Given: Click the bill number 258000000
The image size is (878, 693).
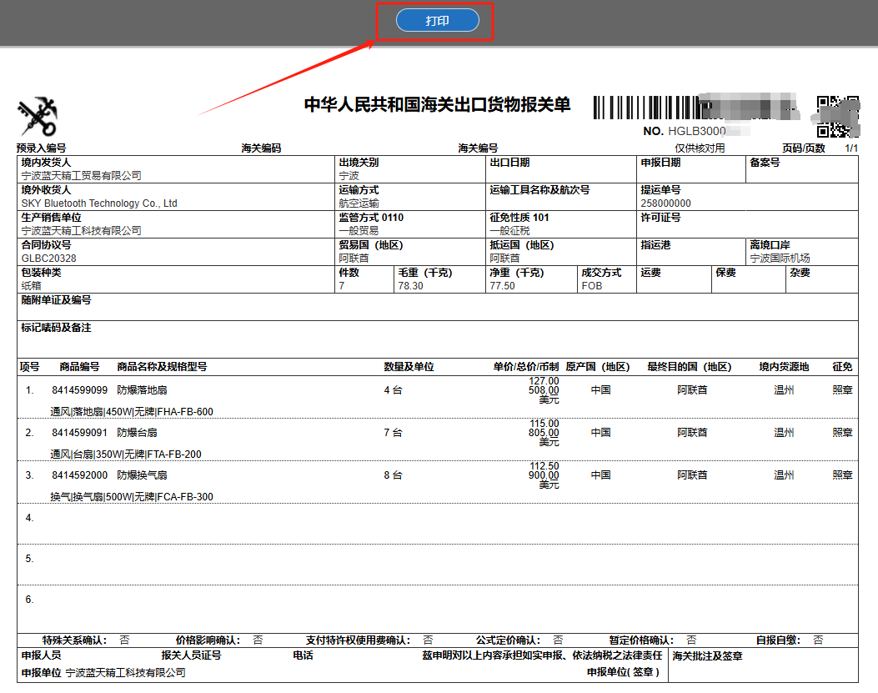Looking at the screenshot, I should tap(665, 203).
